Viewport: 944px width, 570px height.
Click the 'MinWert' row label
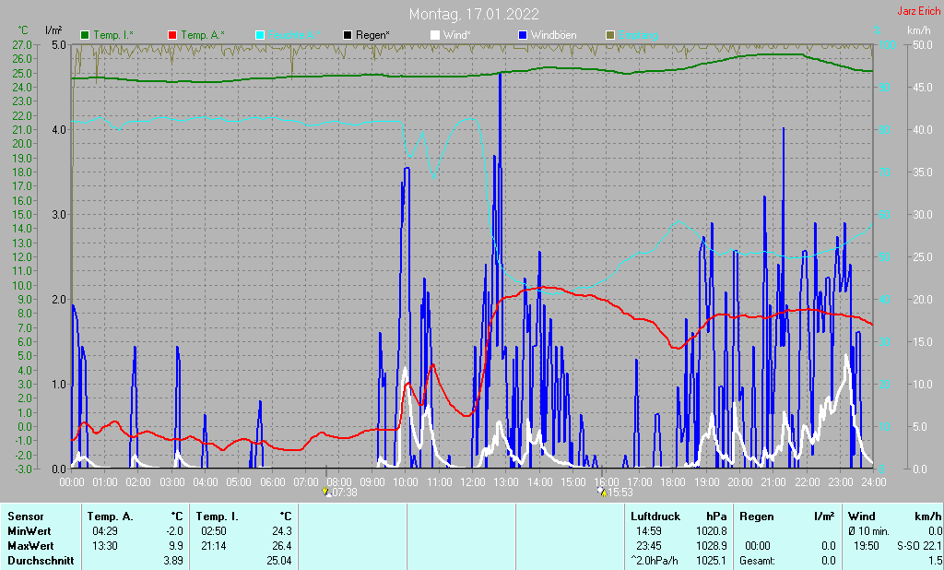(x=29, y=531)
